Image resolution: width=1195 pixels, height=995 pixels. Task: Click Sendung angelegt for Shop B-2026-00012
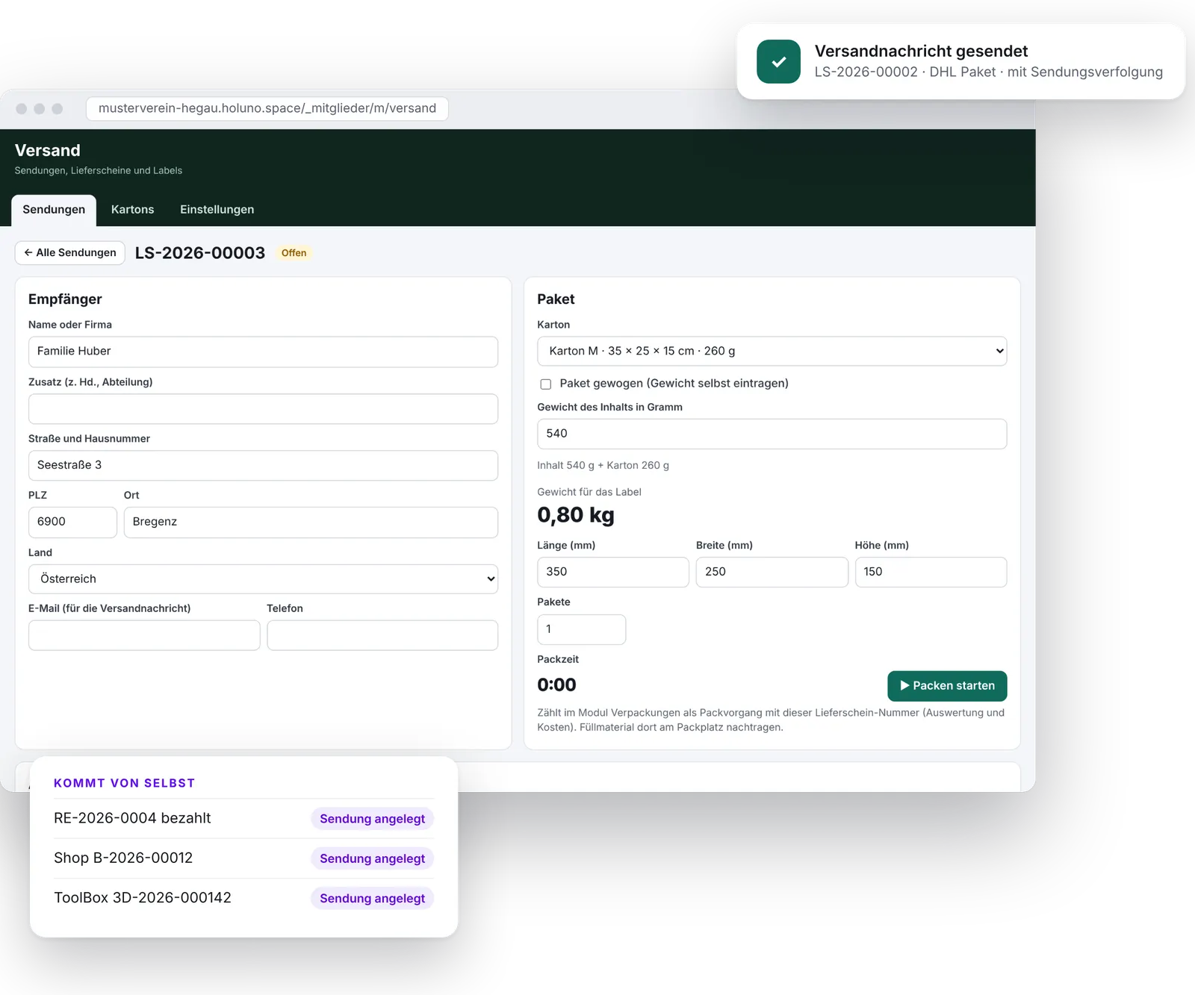tap(372, 858)
